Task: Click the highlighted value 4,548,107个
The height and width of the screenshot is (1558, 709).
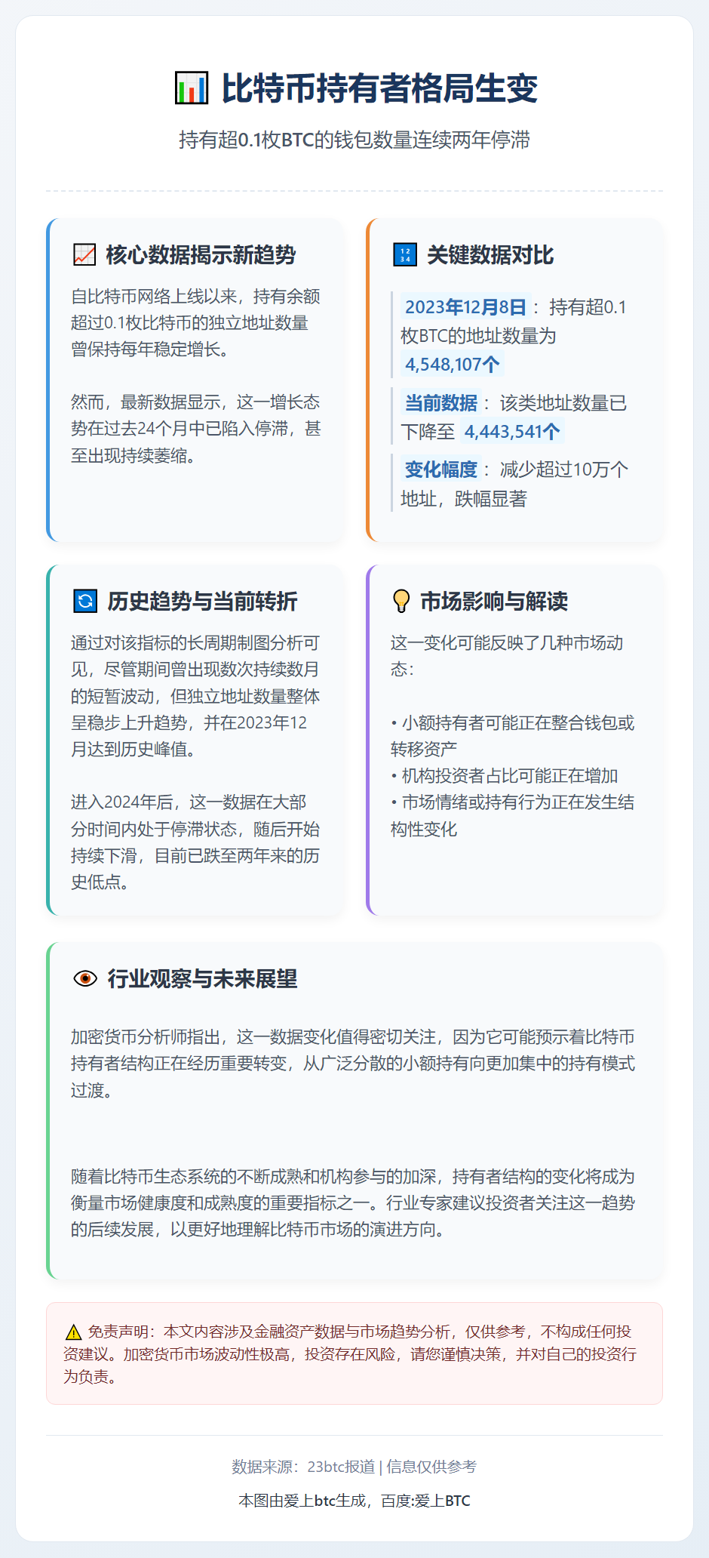Action: click(453, 365)
